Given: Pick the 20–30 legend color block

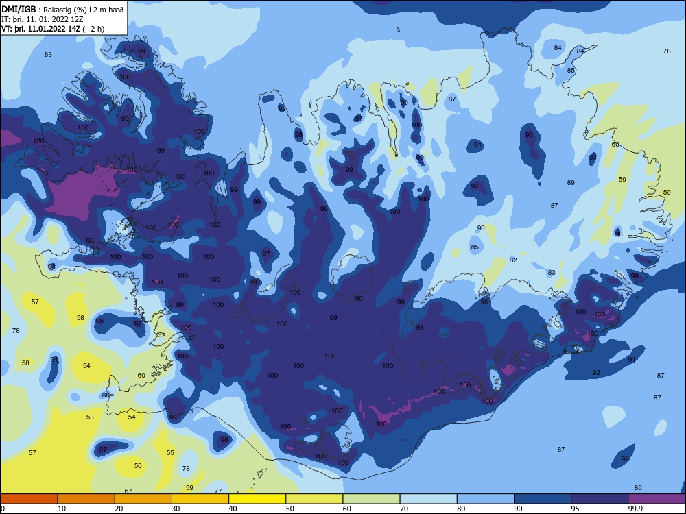Looking at the screenshot, I should coord(143,499).
